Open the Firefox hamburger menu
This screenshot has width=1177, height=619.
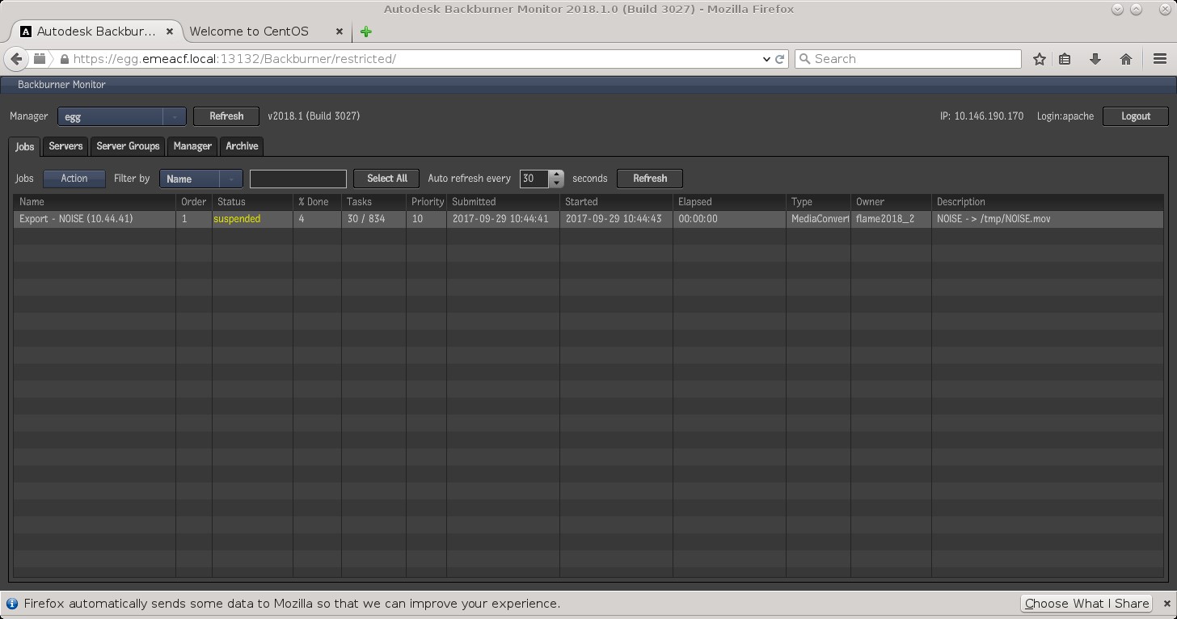[1160, 59]
